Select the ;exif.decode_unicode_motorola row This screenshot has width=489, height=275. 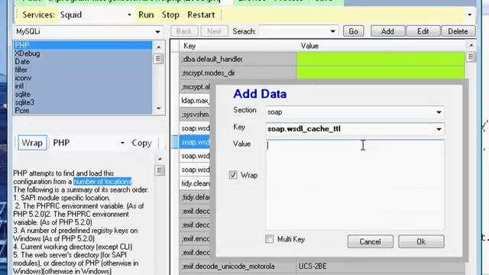[x=238, y=267]
